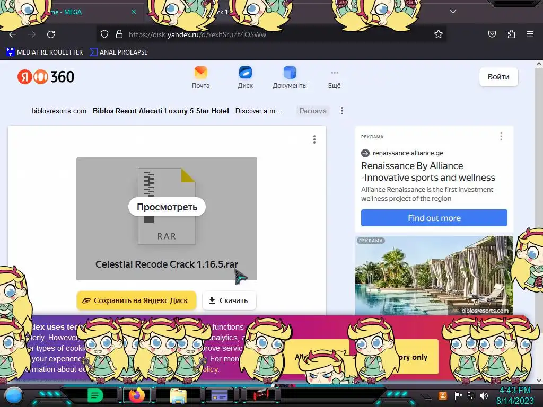Save page to Pocket
This screenshot has width=543, height=407.
tap(492, 34)
